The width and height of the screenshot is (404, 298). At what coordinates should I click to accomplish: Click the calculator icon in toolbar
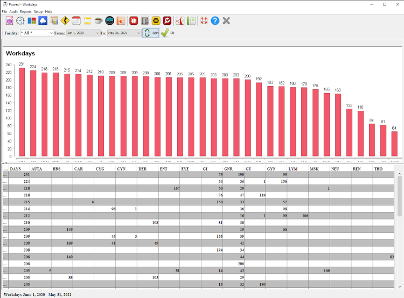[x=144, y=21]
